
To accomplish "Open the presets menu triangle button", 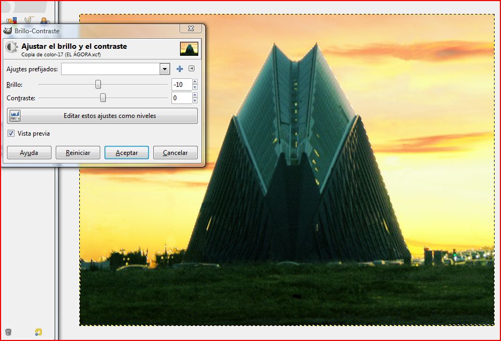I will click(191, 69).
